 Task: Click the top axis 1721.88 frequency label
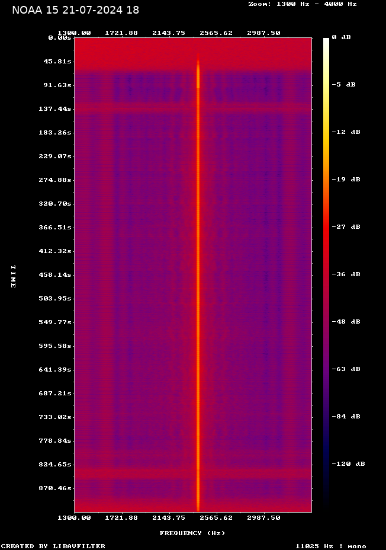pyautogui.click(x=121, y=33)
